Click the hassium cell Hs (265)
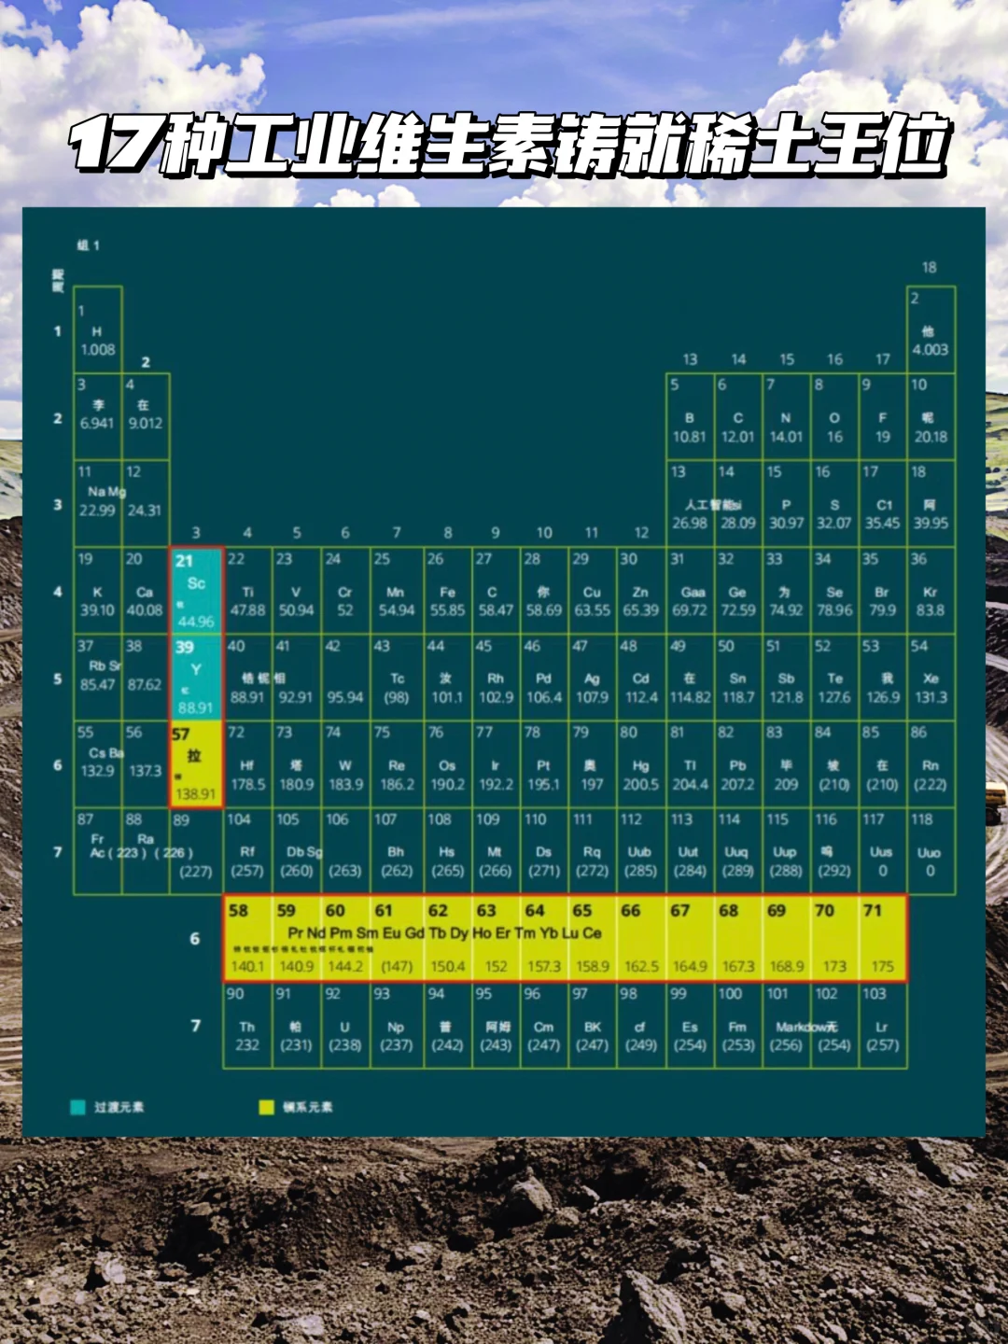1008x1344 pixels. 447,850
